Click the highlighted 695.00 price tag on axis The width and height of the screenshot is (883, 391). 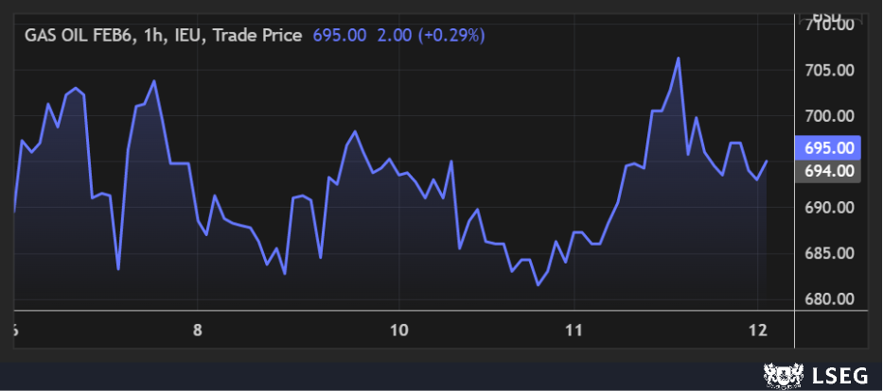(830, 148)
